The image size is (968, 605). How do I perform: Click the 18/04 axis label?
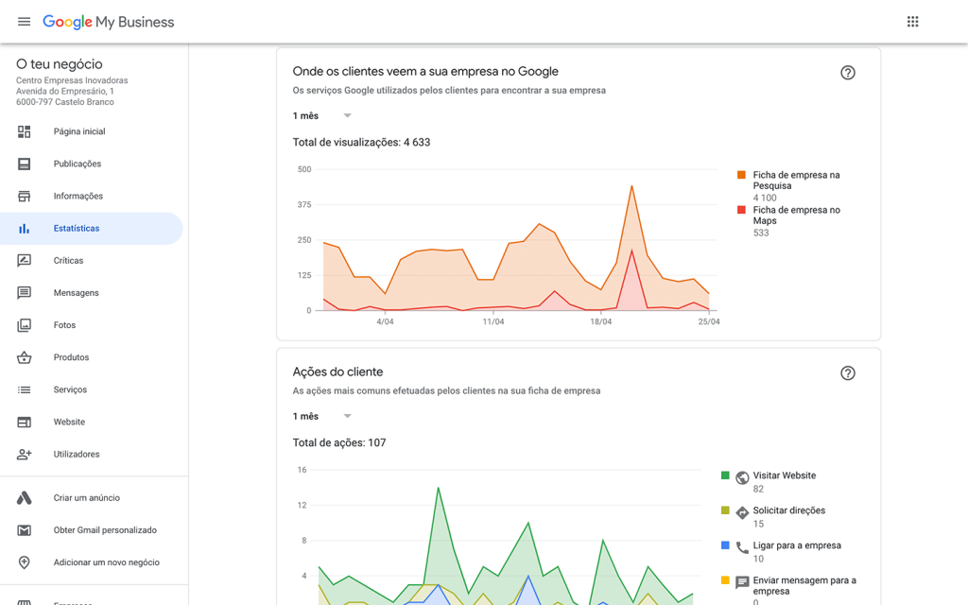[600, 321]
